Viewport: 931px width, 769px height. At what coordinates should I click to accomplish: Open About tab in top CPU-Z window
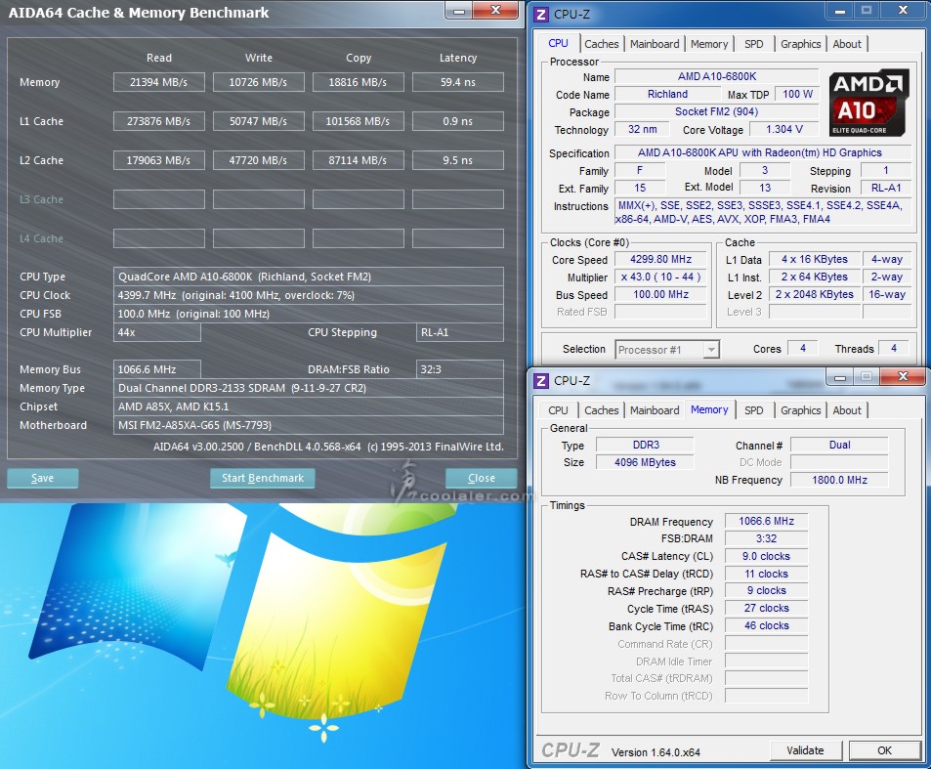click(x=847, y=44)
